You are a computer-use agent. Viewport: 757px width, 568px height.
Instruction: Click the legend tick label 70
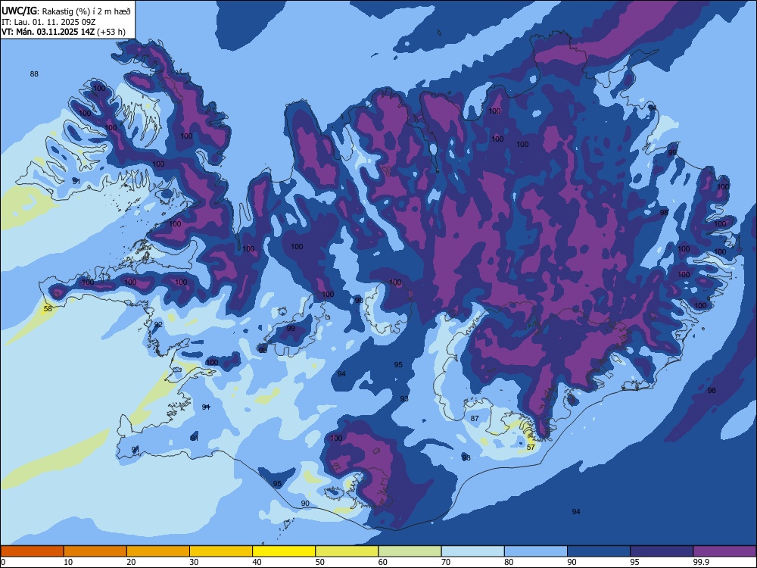click(446, 562)
